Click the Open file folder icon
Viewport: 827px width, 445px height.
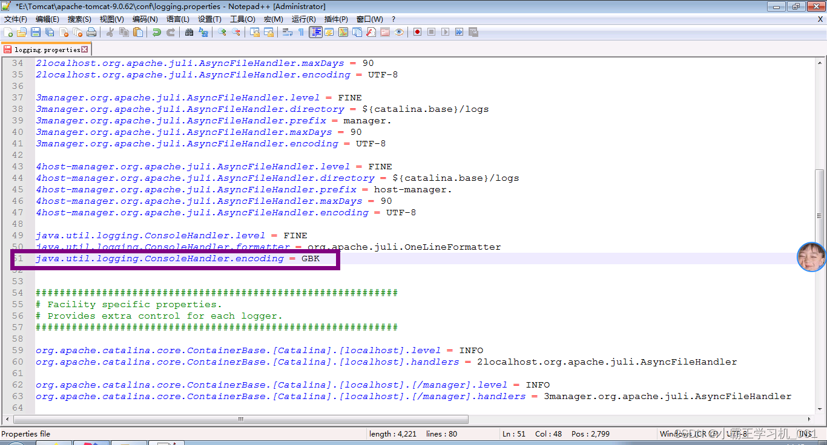tap(22, 32)
